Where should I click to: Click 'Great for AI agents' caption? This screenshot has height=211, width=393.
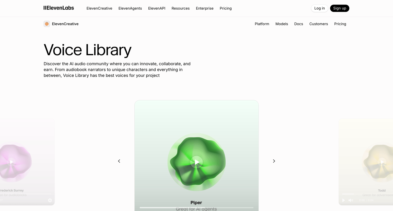pyautogui.click(x=196, y=209)
